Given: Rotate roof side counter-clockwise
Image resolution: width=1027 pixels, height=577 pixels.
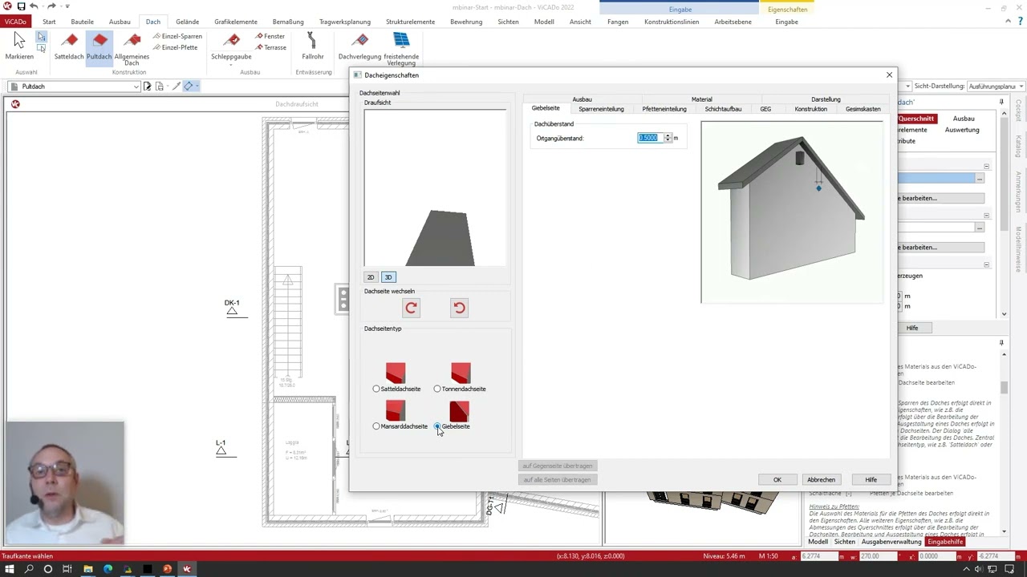Looking at the screenshot, I should pos(459,308).
